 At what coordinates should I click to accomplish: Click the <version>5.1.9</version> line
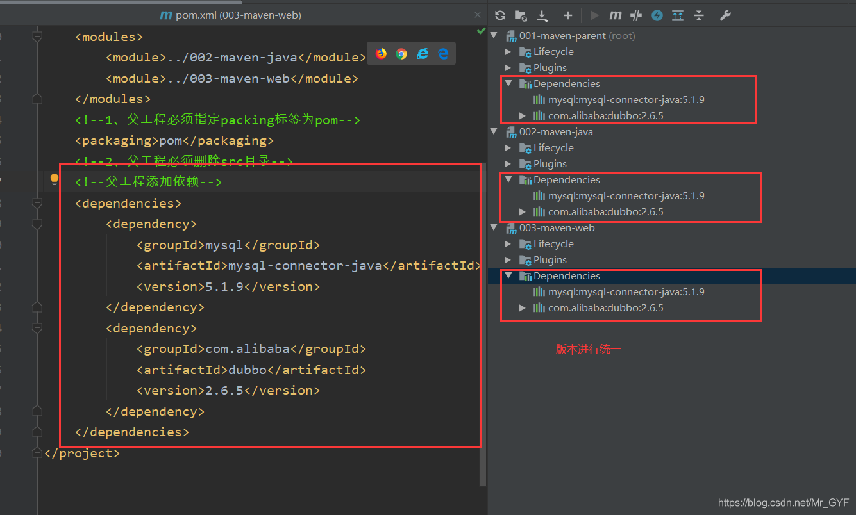point(228,286)
